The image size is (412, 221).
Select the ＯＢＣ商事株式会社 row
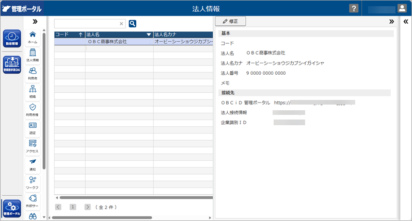pyautogui.click(x=134, y=42)
